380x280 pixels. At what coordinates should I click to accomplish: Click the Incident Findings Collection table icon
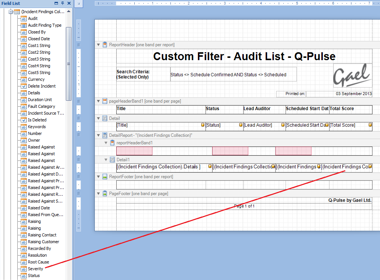click(x=17, y=12)
